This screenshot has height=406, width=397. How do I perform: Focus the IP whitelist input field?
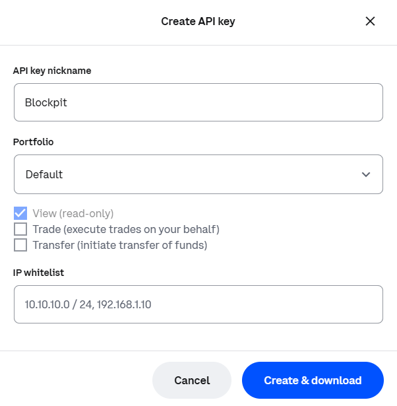coord(198,304)
